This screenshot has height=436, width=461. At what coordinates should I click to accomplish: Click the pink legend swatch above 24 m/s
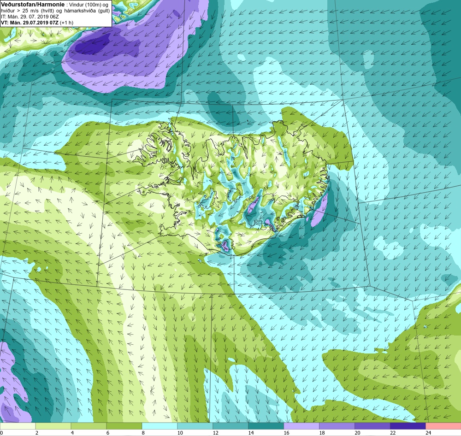(x=443, y=426)
